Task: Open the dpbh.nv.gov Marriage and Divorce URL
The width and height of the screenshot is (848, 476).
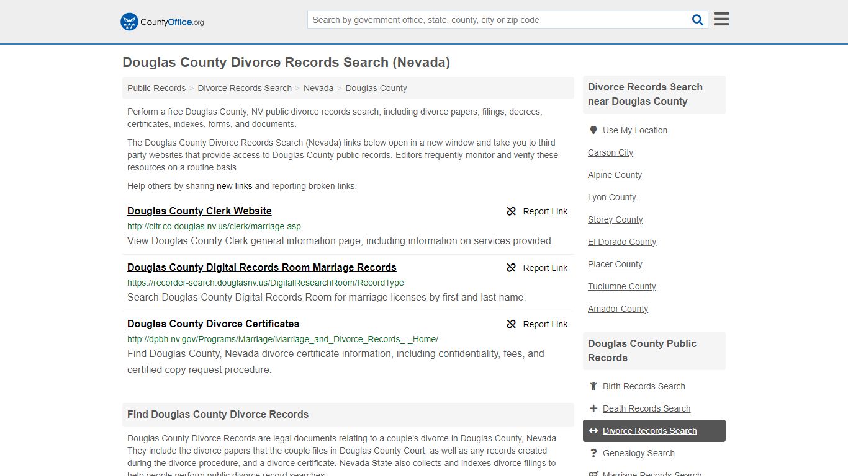Action: [x=282, y=339]
